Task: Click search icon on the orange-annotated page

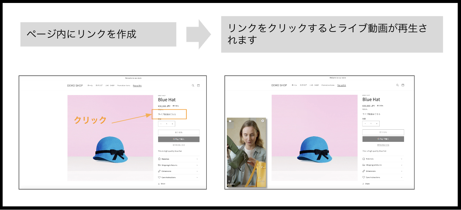Action: [193, 86]
